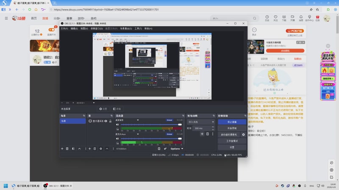Viewport: 339px width, 190px height.
Task: Expand 麦克风/Aux channel dropdown arrow
Action: pos(138,134)
